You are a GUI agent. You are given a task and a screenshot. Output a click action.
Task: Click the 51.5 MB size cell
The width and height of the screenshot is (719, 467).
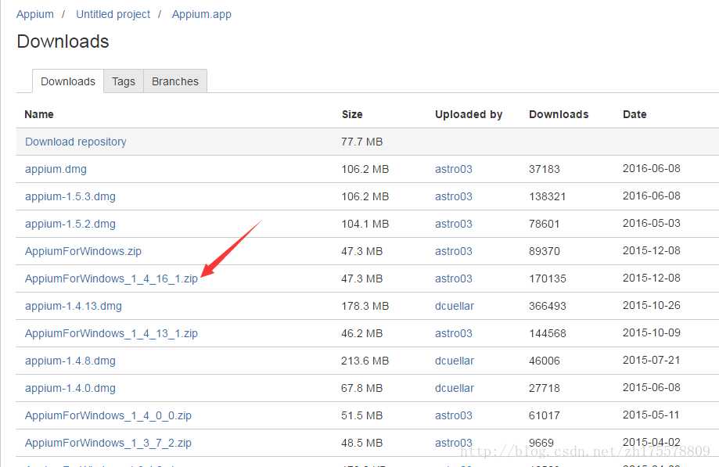pyautogui.click(x=361, y=415)
